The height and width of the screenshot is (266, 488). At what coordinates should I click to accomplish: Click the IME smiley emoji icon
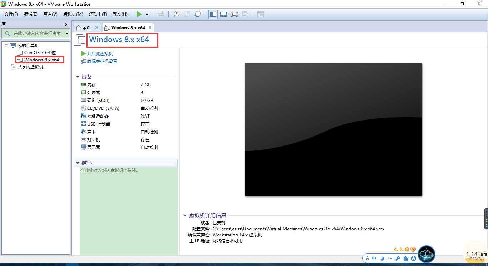coord(413,259)
